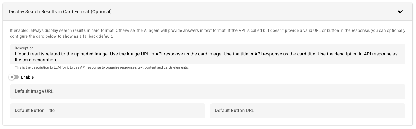Click 'Default Image URL' placeholder text

coord(34,91)
